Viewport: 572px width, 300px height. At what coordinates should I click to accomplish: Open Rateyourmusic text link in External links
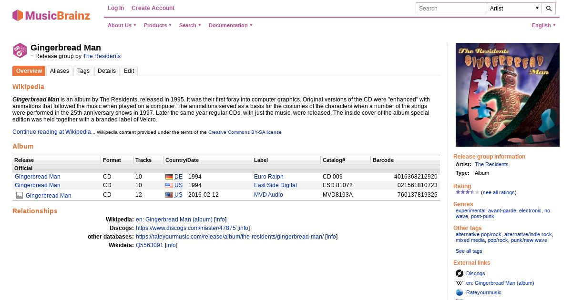484,292
